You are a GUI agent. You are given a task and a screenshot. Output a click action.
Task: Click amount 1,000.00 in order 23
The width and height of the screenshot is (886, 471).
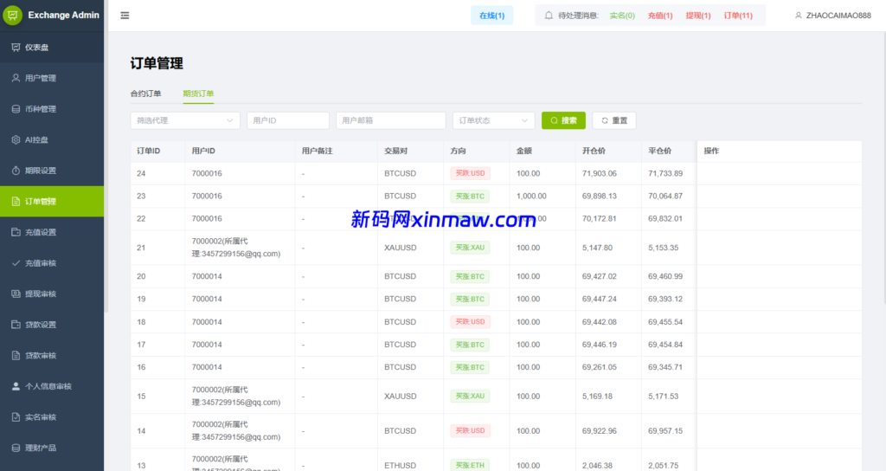(x=531, y=197)
